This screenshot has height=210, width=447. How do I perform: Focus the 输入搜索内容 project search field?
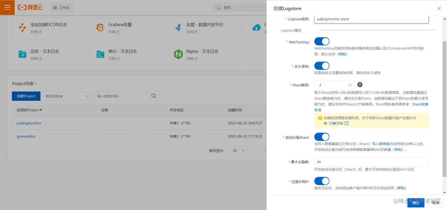[x=122, y=96]
